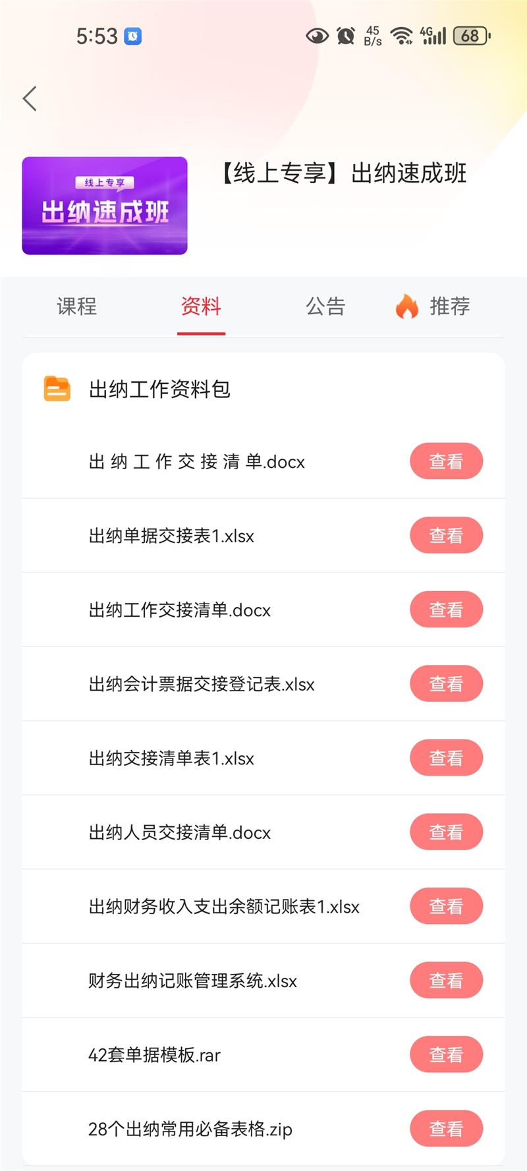527x1171 pixels.
Task: Tap the 出纳工作资料包 folder title
Action: [159, 389]
